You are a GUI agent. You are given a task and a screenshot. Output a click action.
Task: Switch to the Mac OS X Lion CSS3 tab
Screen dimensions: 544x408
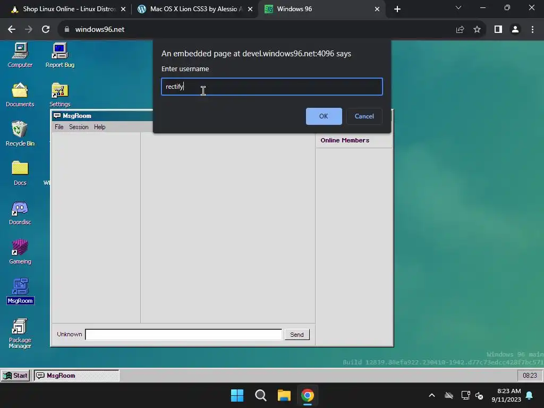[x=194, y=9]
